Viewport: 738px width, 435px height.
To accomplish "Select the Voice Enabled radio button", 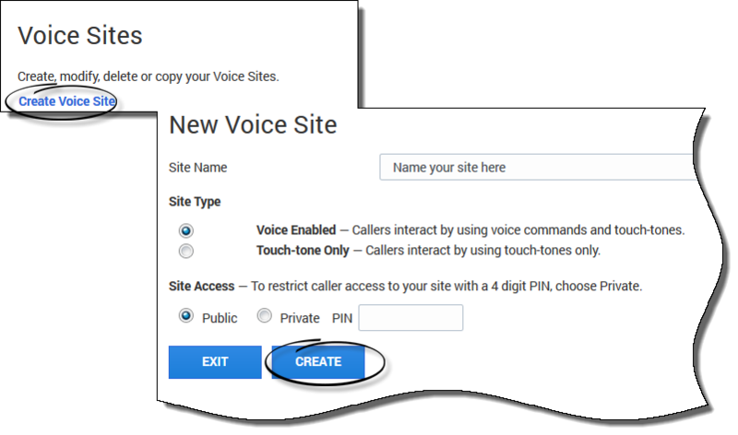I will click(186, 230).
